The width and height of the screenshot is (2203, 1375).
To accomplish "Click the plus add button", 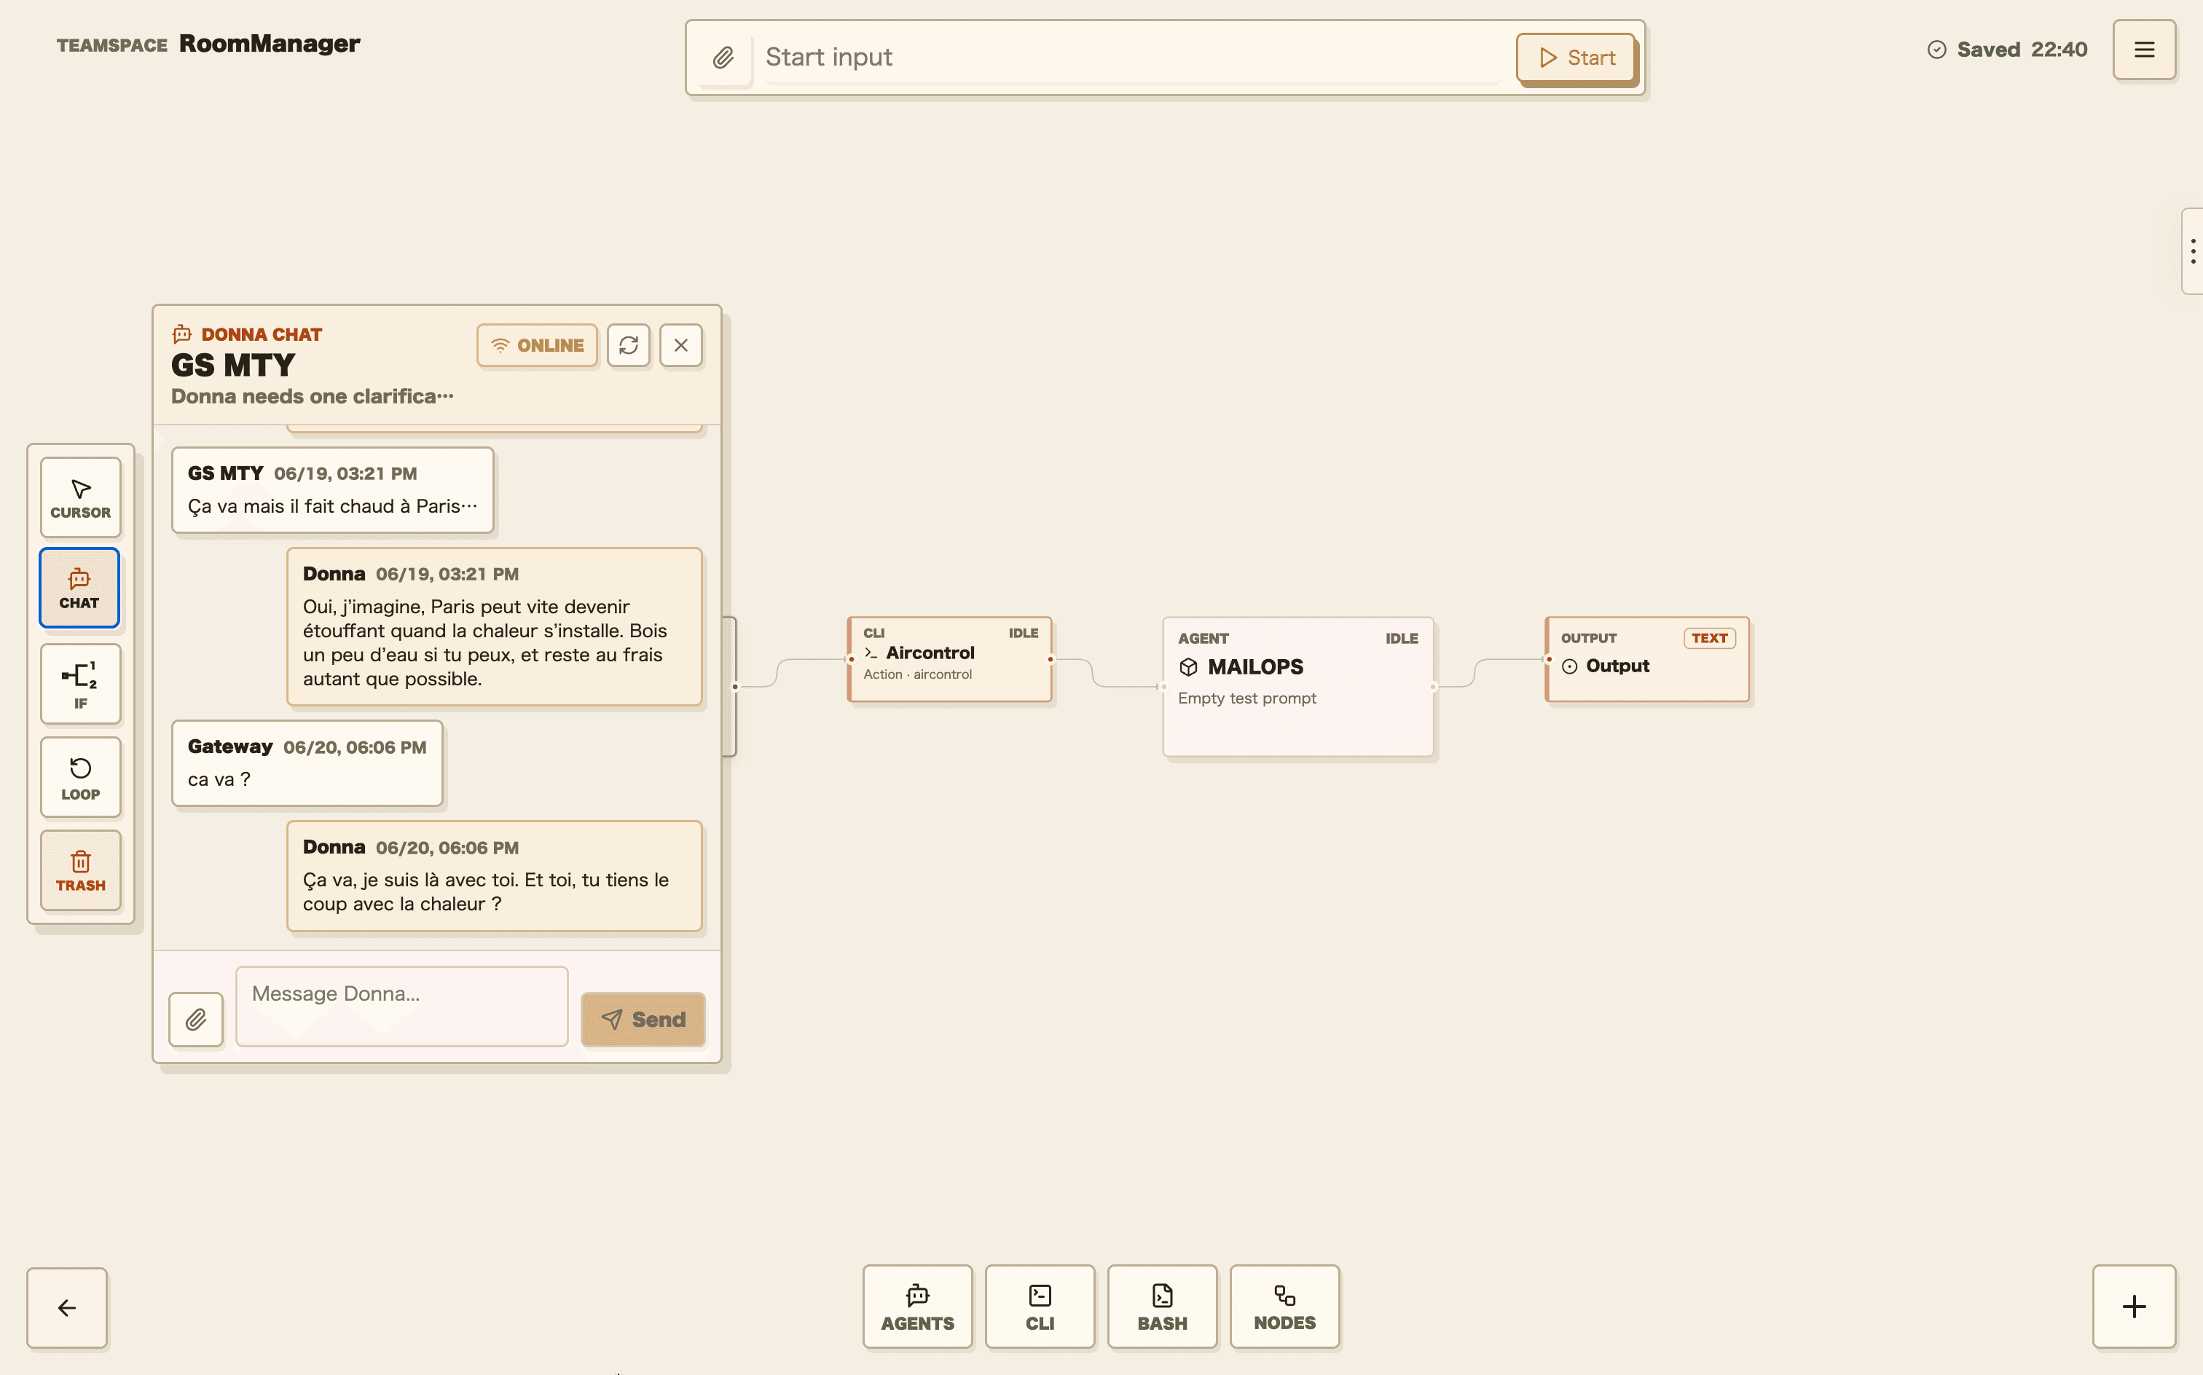I will coord(2134,1307).
